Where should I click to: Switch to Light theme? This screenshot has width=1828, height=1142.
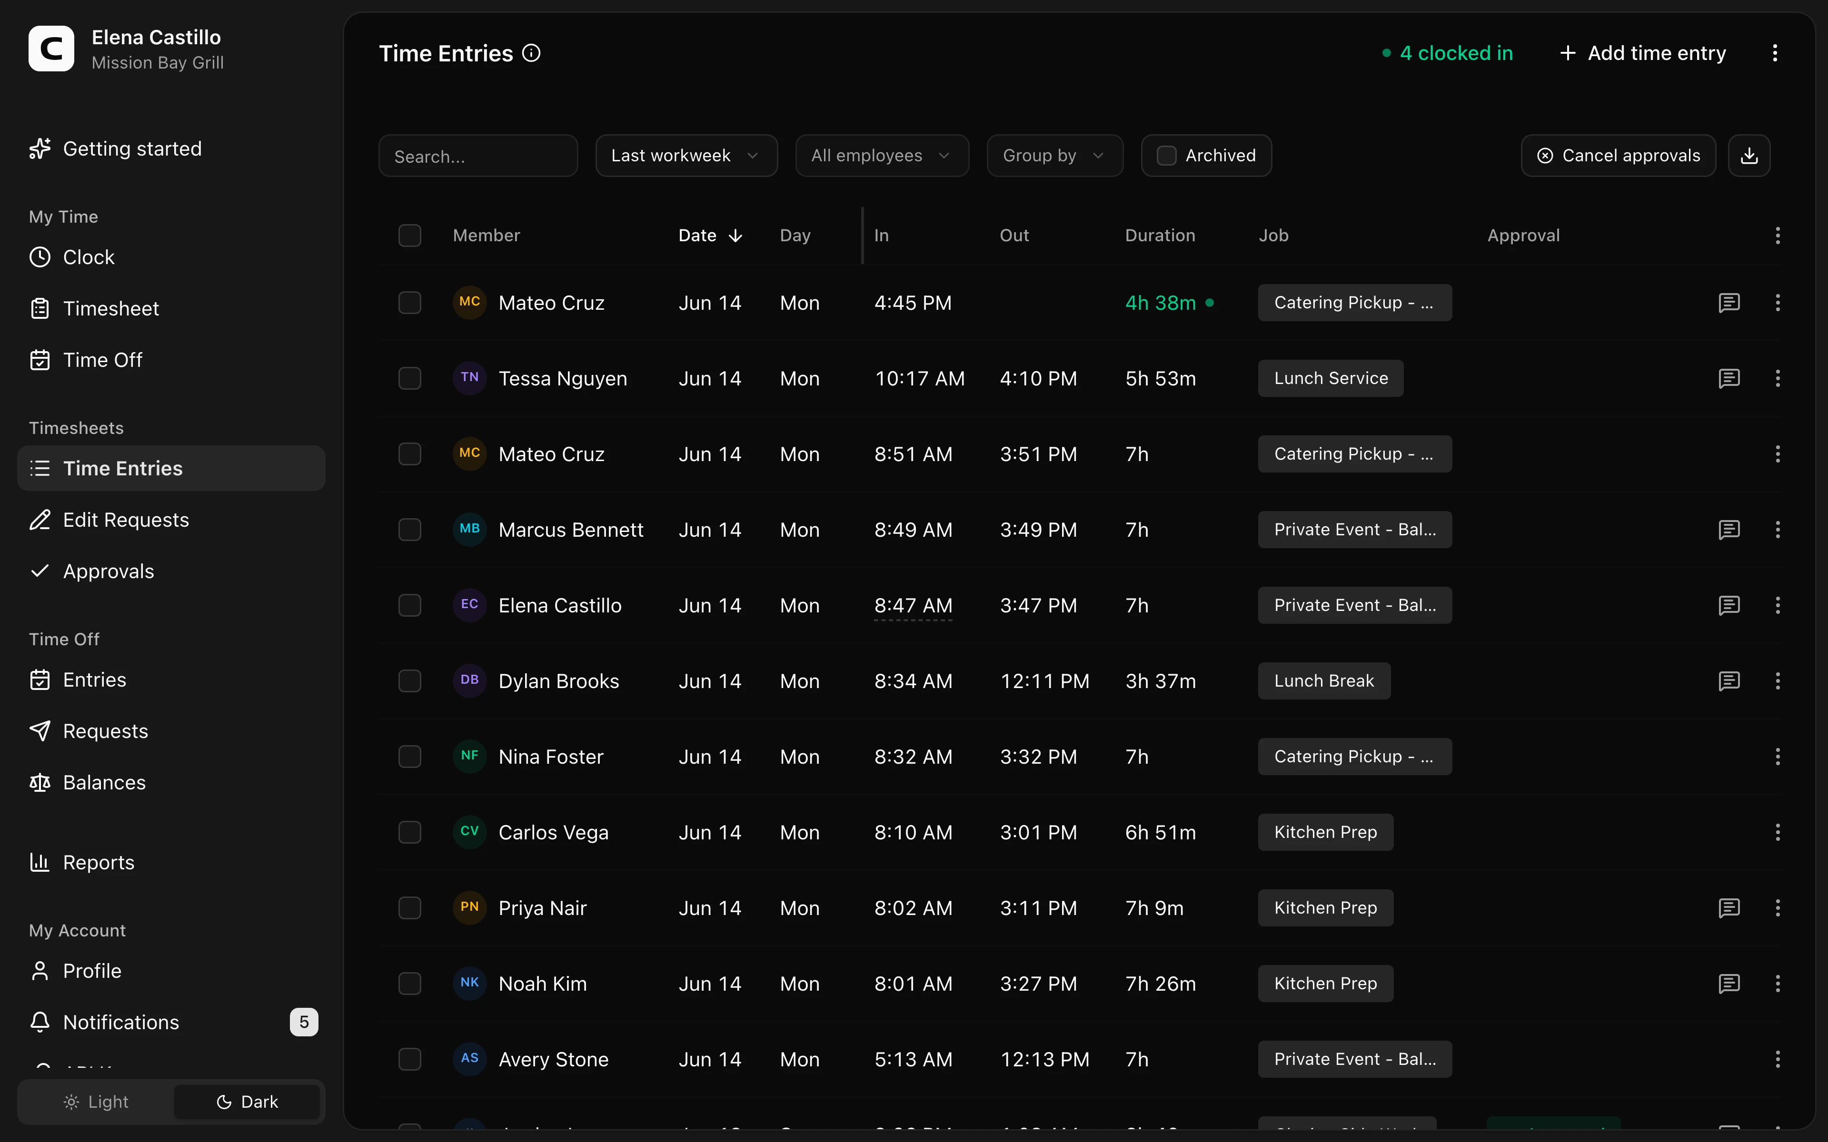coord(96,1102)
